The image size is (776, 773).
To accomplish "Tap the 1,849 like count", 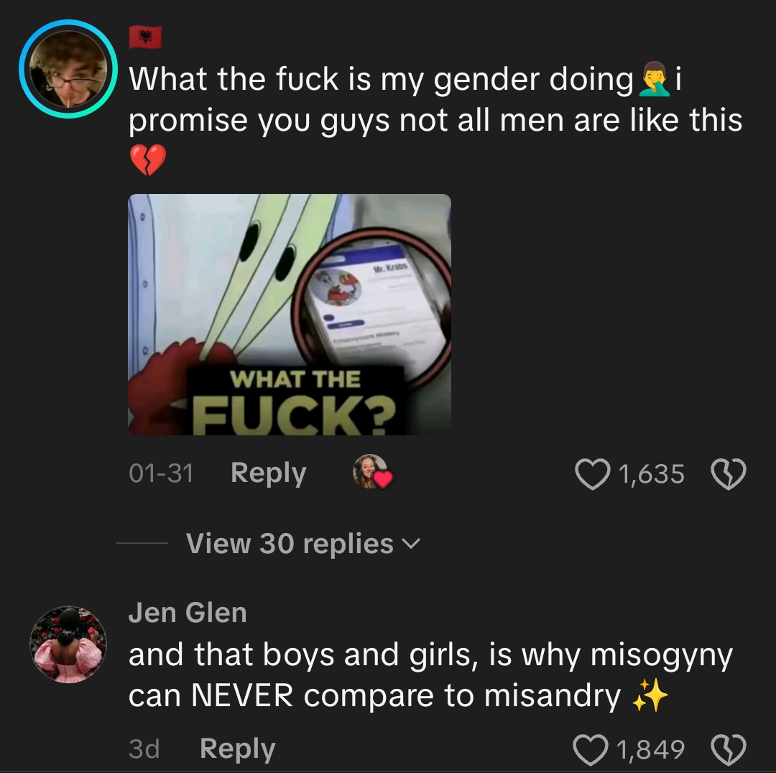I will pyautogui.click(x=651, y=749).
